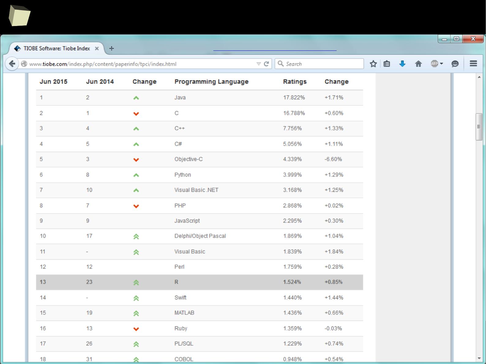Click the smiley chat face icon
Viewport: 486px width, 364px height.
(x=455, y=64)
